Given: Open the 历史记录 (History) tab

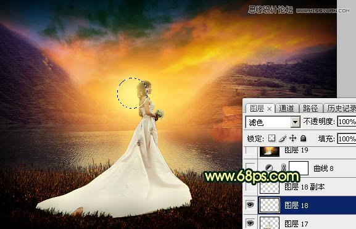Looking at the screenshot, I should click(341, 109).
